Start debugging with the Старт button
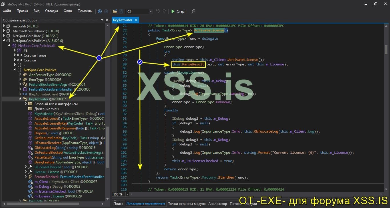Viewport: 390px width, 208px height. coord(178,11)
